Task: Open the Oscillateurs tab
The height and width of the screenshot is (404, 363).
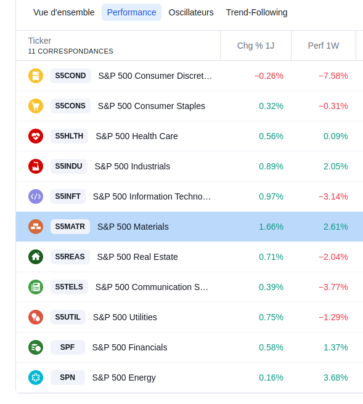Action: pyautogui.click(x=191, y=12)
